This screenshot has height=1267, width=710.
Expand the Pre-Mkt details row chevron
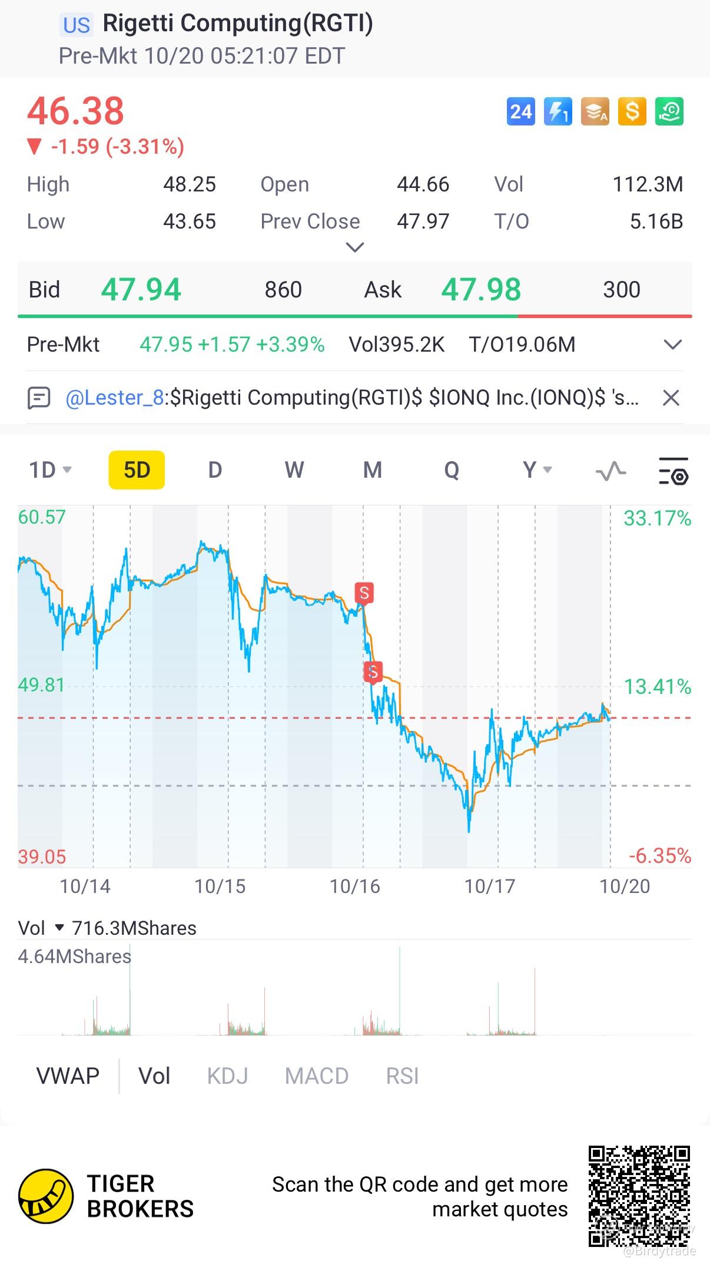click(x=672, y=345)
